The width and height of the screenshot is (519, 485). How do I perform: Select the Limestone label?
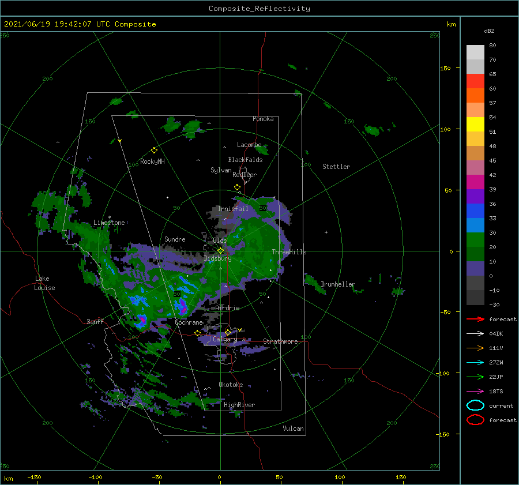coord(109,223)
